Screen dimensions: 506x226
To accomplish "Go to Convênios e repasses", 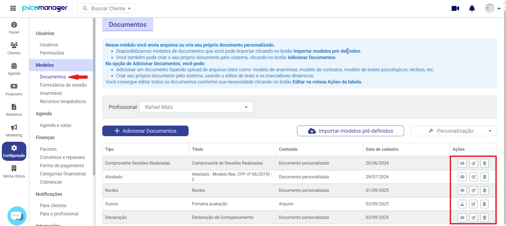I will pyautogui.click(x=62, y=157).
